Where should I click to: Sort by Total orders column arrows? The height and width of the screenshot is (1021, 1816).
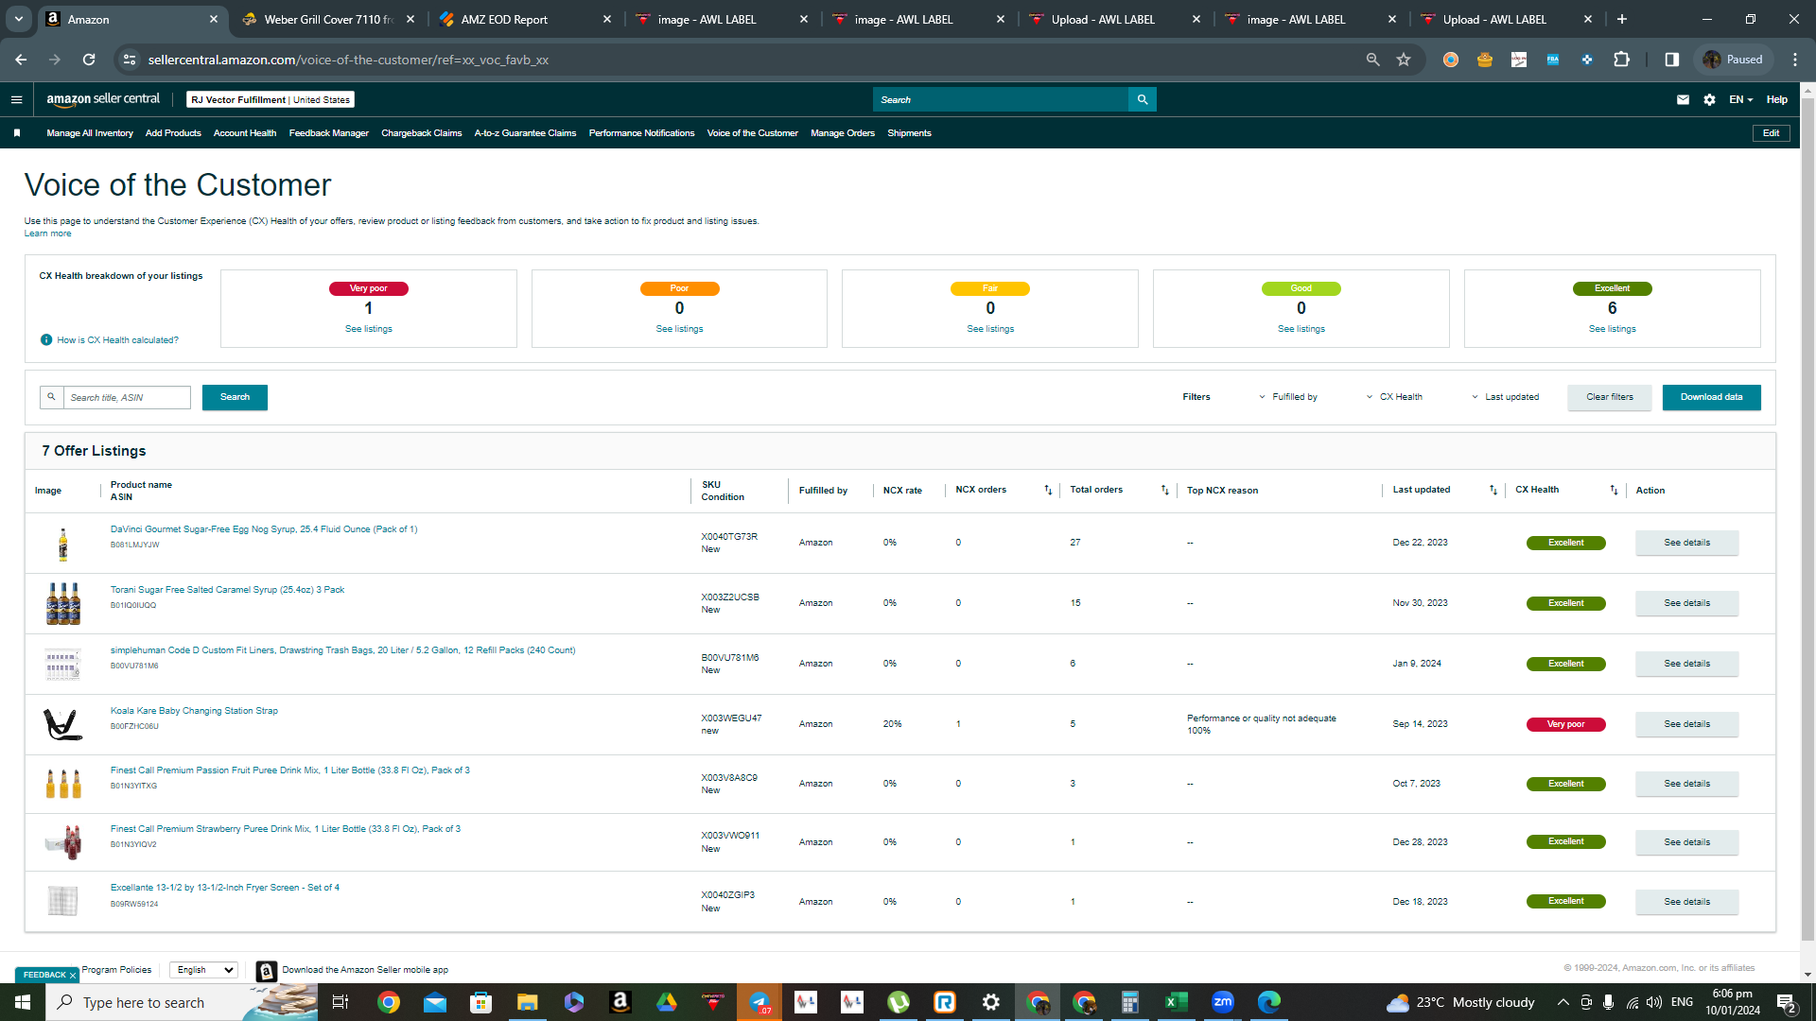coord(1165,490)
